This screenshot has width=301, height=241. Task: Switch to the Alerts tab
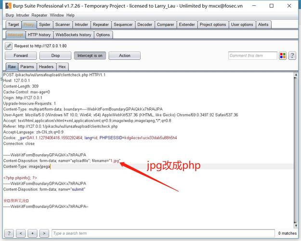pos(263,25)
